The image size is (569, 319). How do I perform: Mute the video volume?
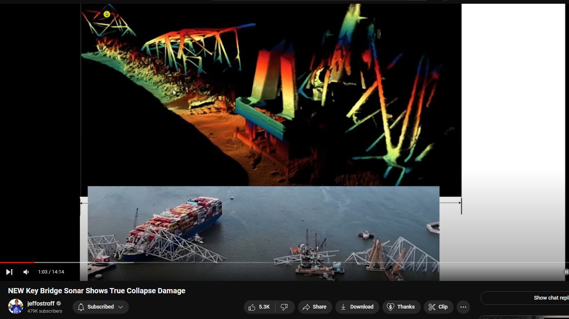tap(26, 272)
